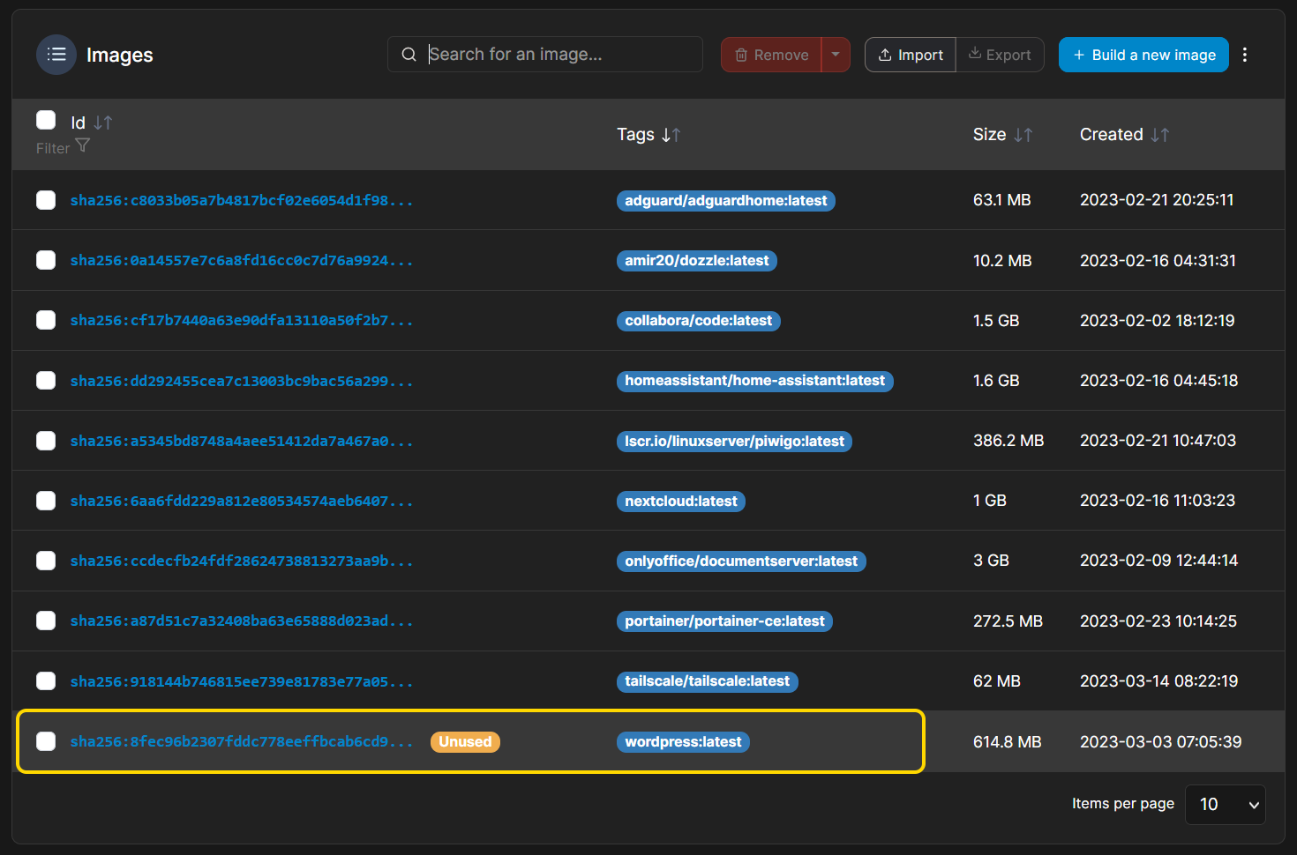The image size is (1297, 855).
Task: Click the tailscale/tailscale:latest tag
Action: coord(708,681)
